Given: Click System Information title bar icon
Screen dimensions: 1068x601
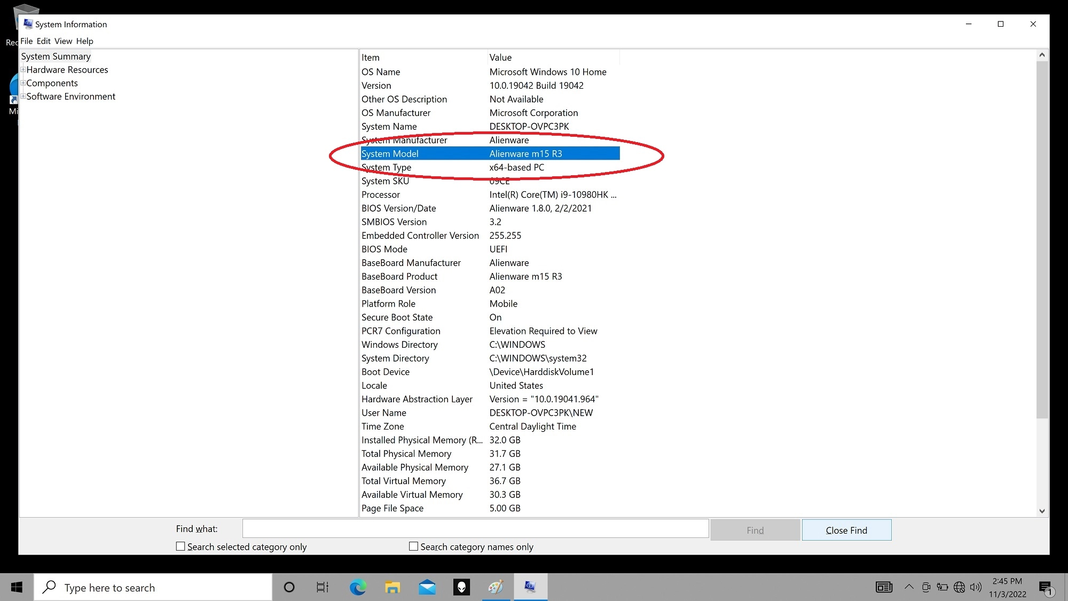Looking at the screenshot, I should (x=28, y=24).
